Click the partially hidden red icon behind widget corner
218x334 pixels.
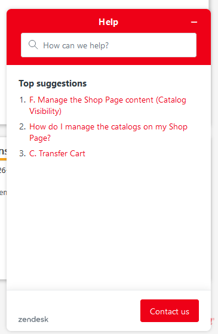click(x=213, y=321)
